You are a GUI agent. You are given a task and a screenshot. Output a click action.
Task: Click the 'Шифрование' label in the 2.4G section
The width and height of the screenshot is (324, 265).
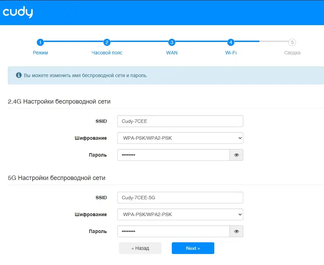click(91, 138)
